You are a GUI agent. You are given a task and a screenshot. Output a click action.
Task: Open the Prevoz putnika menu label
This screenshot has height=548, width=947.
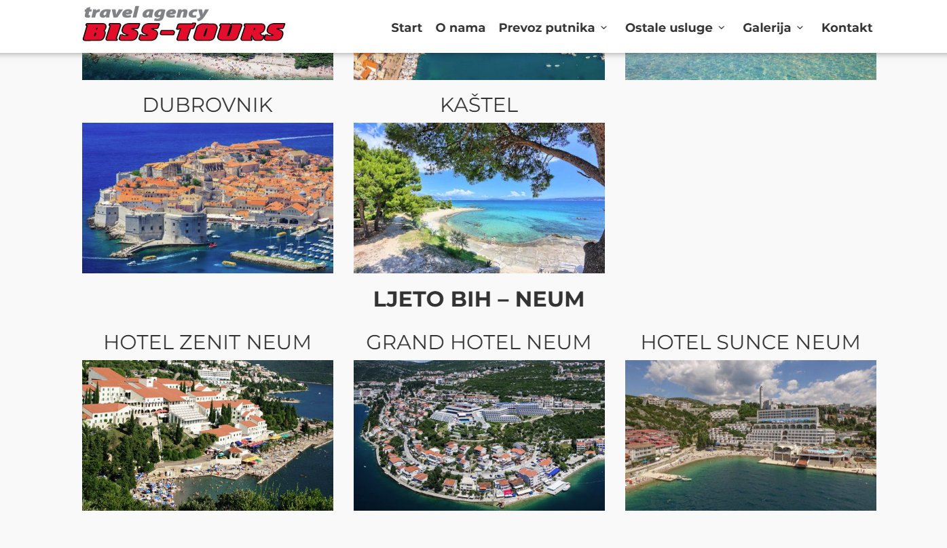point(546,28)
